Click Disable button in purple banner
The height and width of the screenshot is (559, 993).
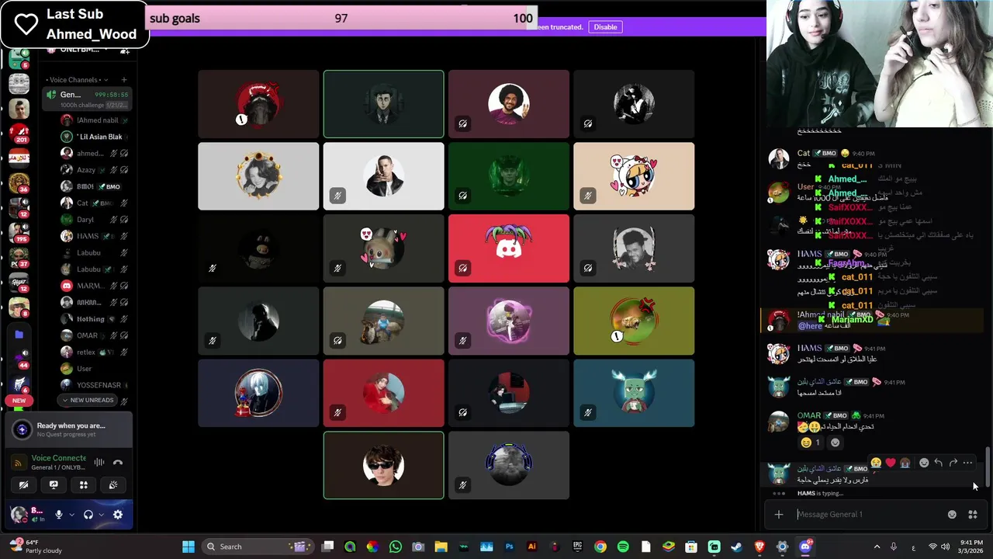605,27
